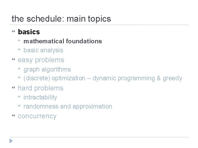Click the bold 'basics' heading
Screen dimensions: 198x148
(29, 32)
